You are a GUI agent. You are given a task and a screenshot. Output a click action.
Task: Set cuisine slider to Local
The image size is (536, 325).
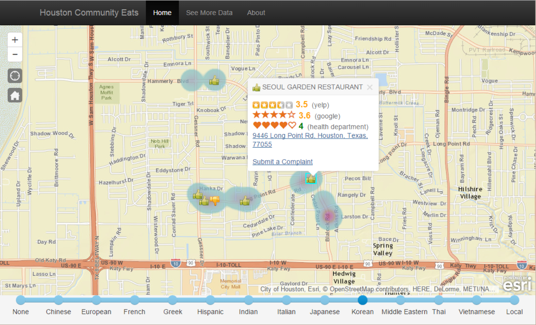tap(515, 300)
